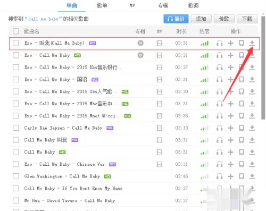Send 2015 Sbs人气歌 song to phone icon
This screenshot has width=266, height=211.
point(242,91)
